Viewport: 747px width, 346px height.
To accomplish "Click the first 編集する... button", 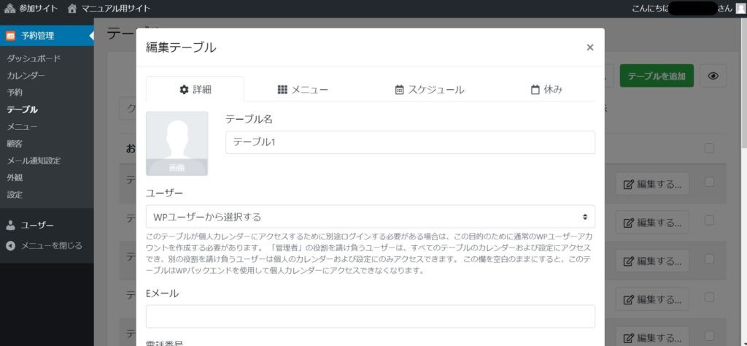I will pyautogui.click(x=652, y=184).
